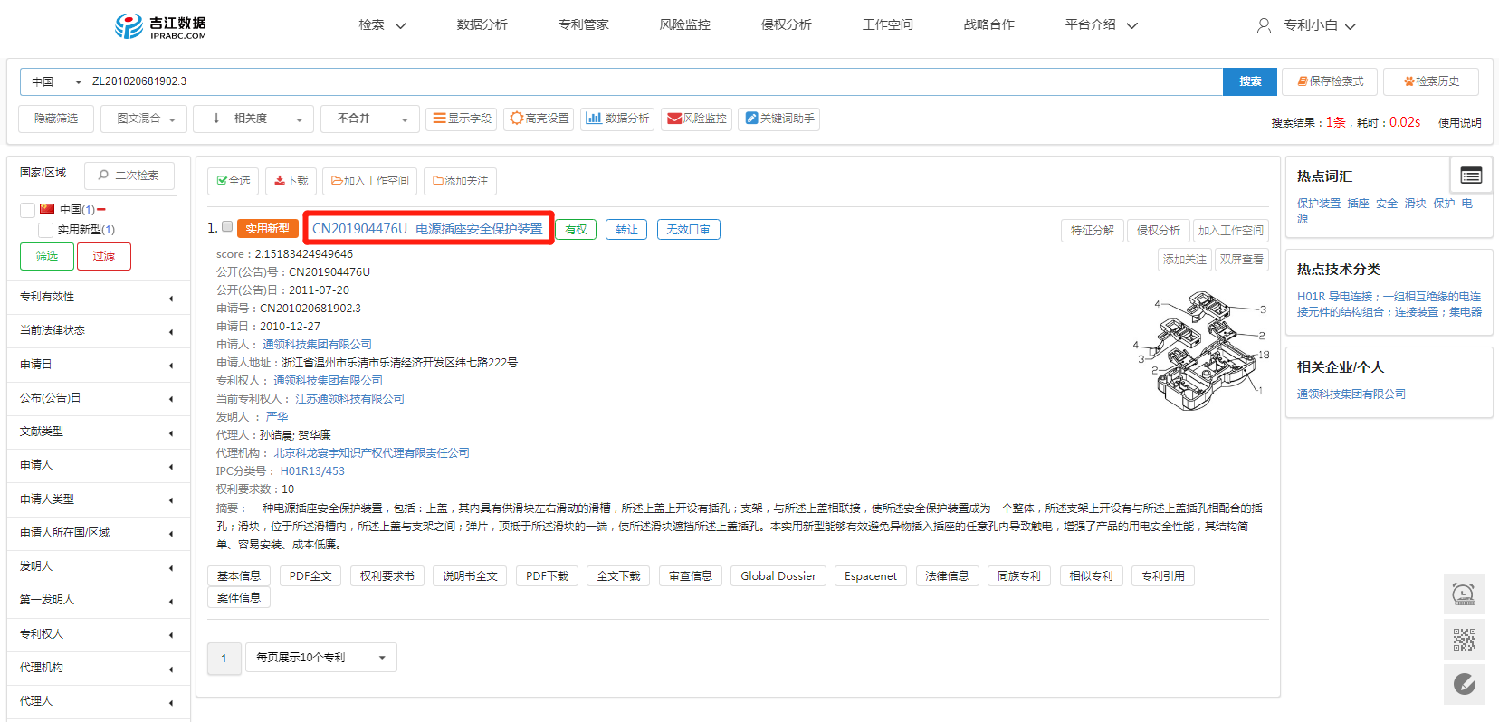Click the 下载 download button

[x=291, y=181]
